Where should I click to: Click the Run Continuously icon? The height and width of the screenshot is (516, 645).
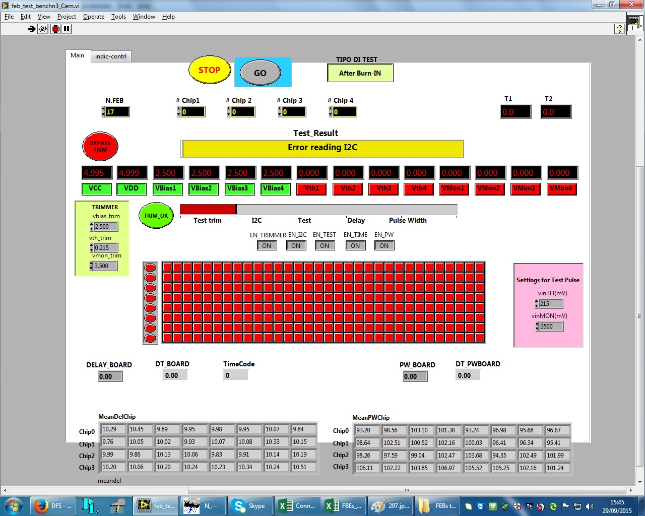[43, 29]
